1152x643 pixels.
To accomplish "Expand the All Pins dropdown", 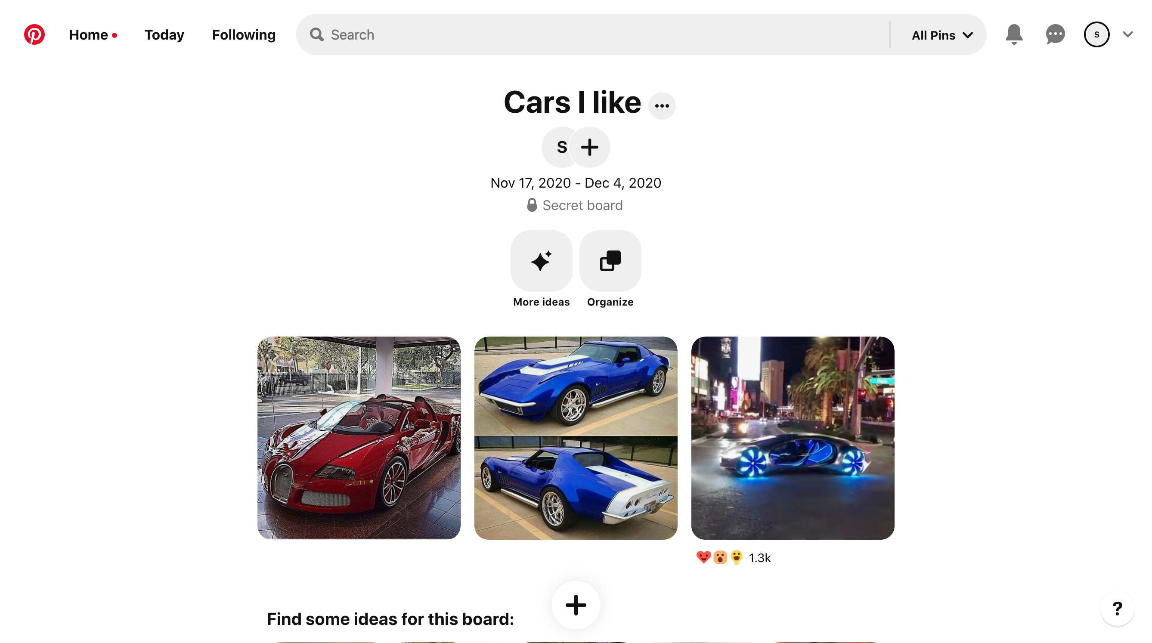I will (x=943, y=34).
